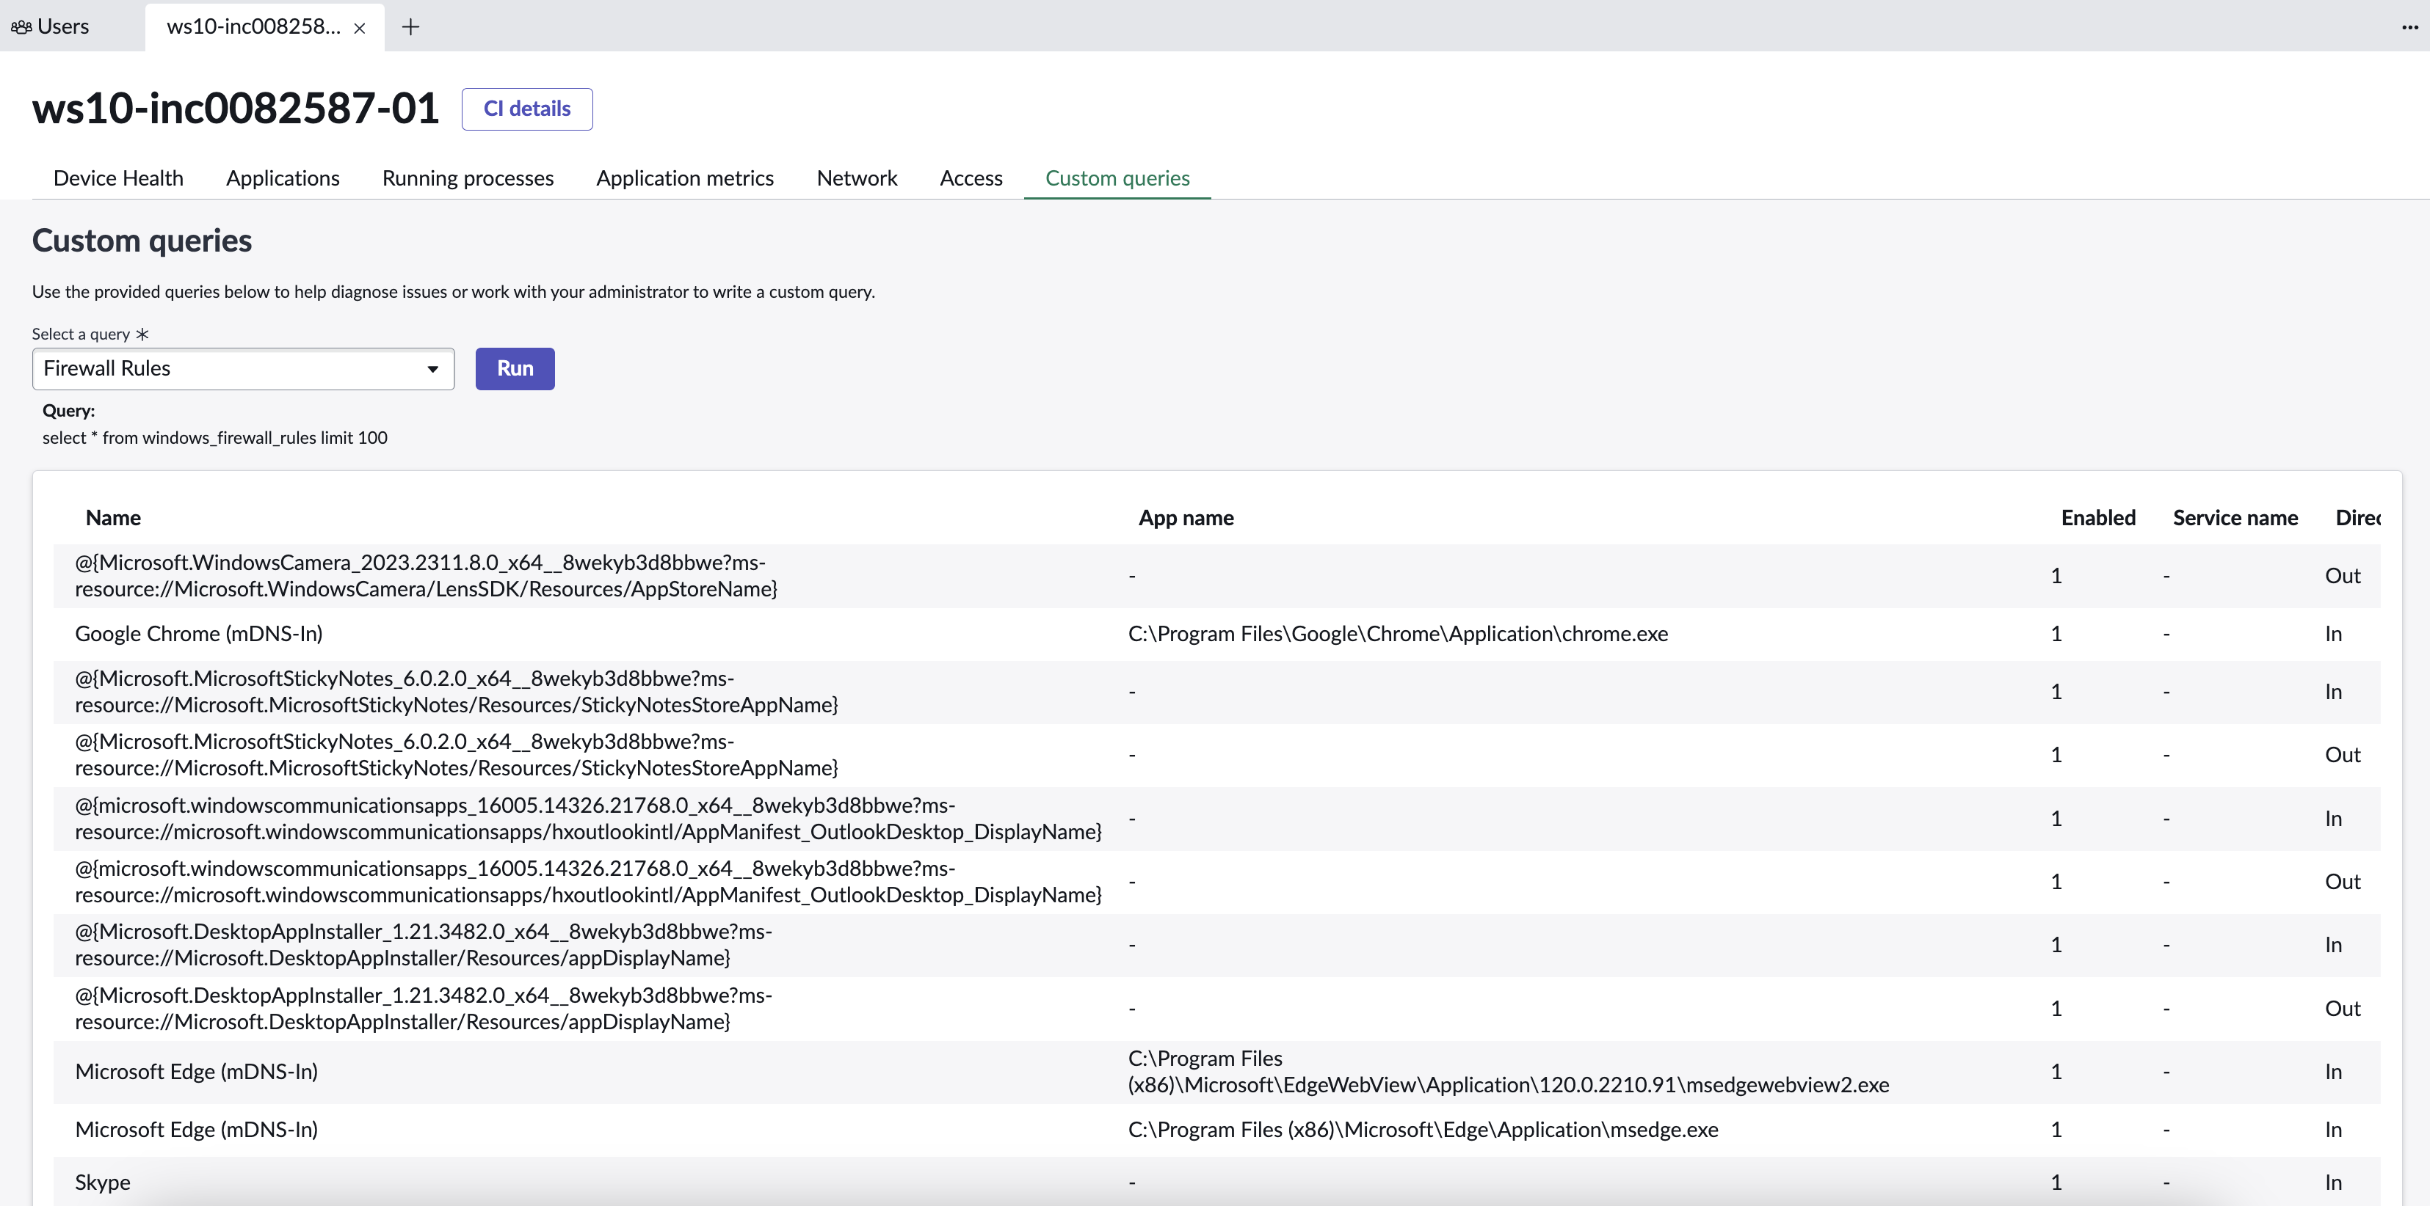Select the query text 'select * from windows_firewall_rules limit 100'
Screen dimensions: 2430x1206
[x=215, y=437]
